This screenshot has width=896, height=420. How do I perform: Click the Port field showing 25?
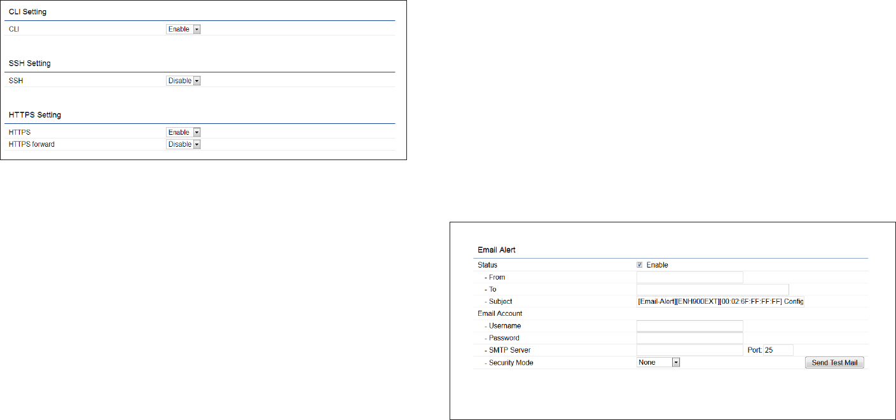tap(778, 350)
